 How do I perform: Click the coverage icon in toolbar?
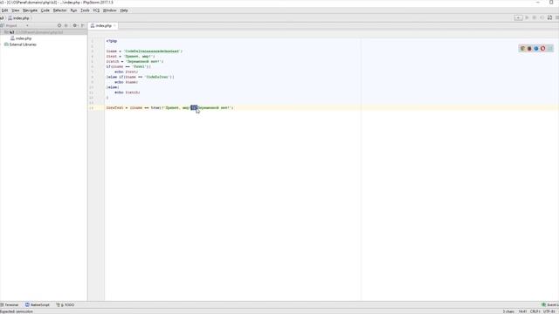[x=542, y=17]
